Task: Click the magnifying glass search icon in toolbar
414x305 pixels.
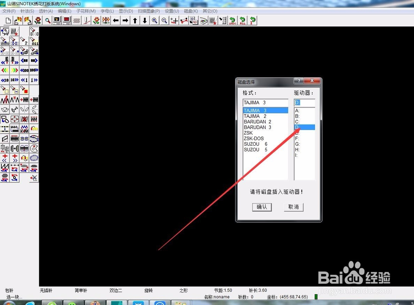Action: tap(48, 21)
